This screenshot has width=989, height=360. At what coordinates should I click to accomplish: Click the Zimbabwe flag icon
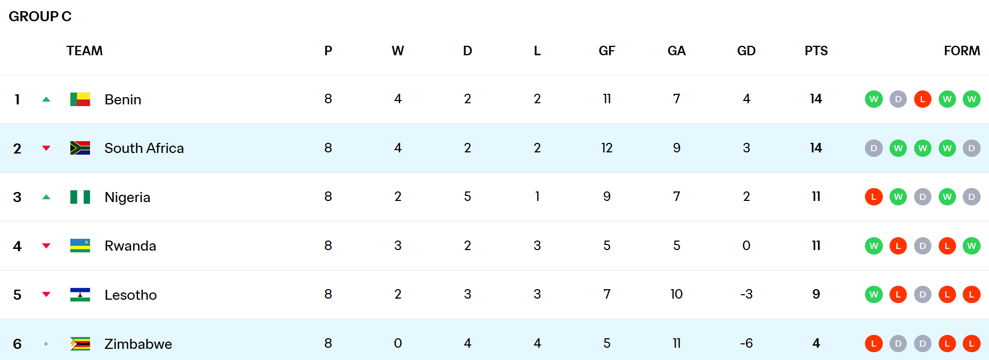(x=80, y=344)
